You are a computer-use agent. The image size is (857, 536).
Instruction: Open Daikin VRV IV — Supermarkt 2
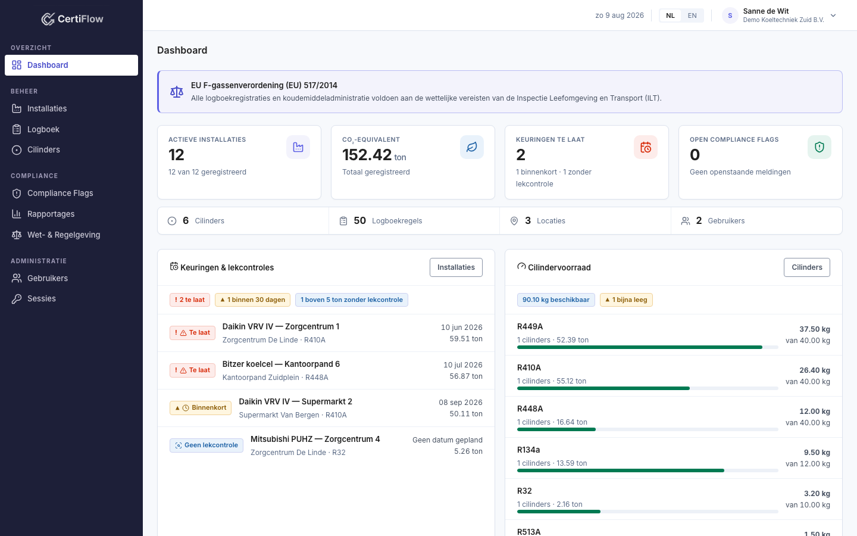[296, 401]
